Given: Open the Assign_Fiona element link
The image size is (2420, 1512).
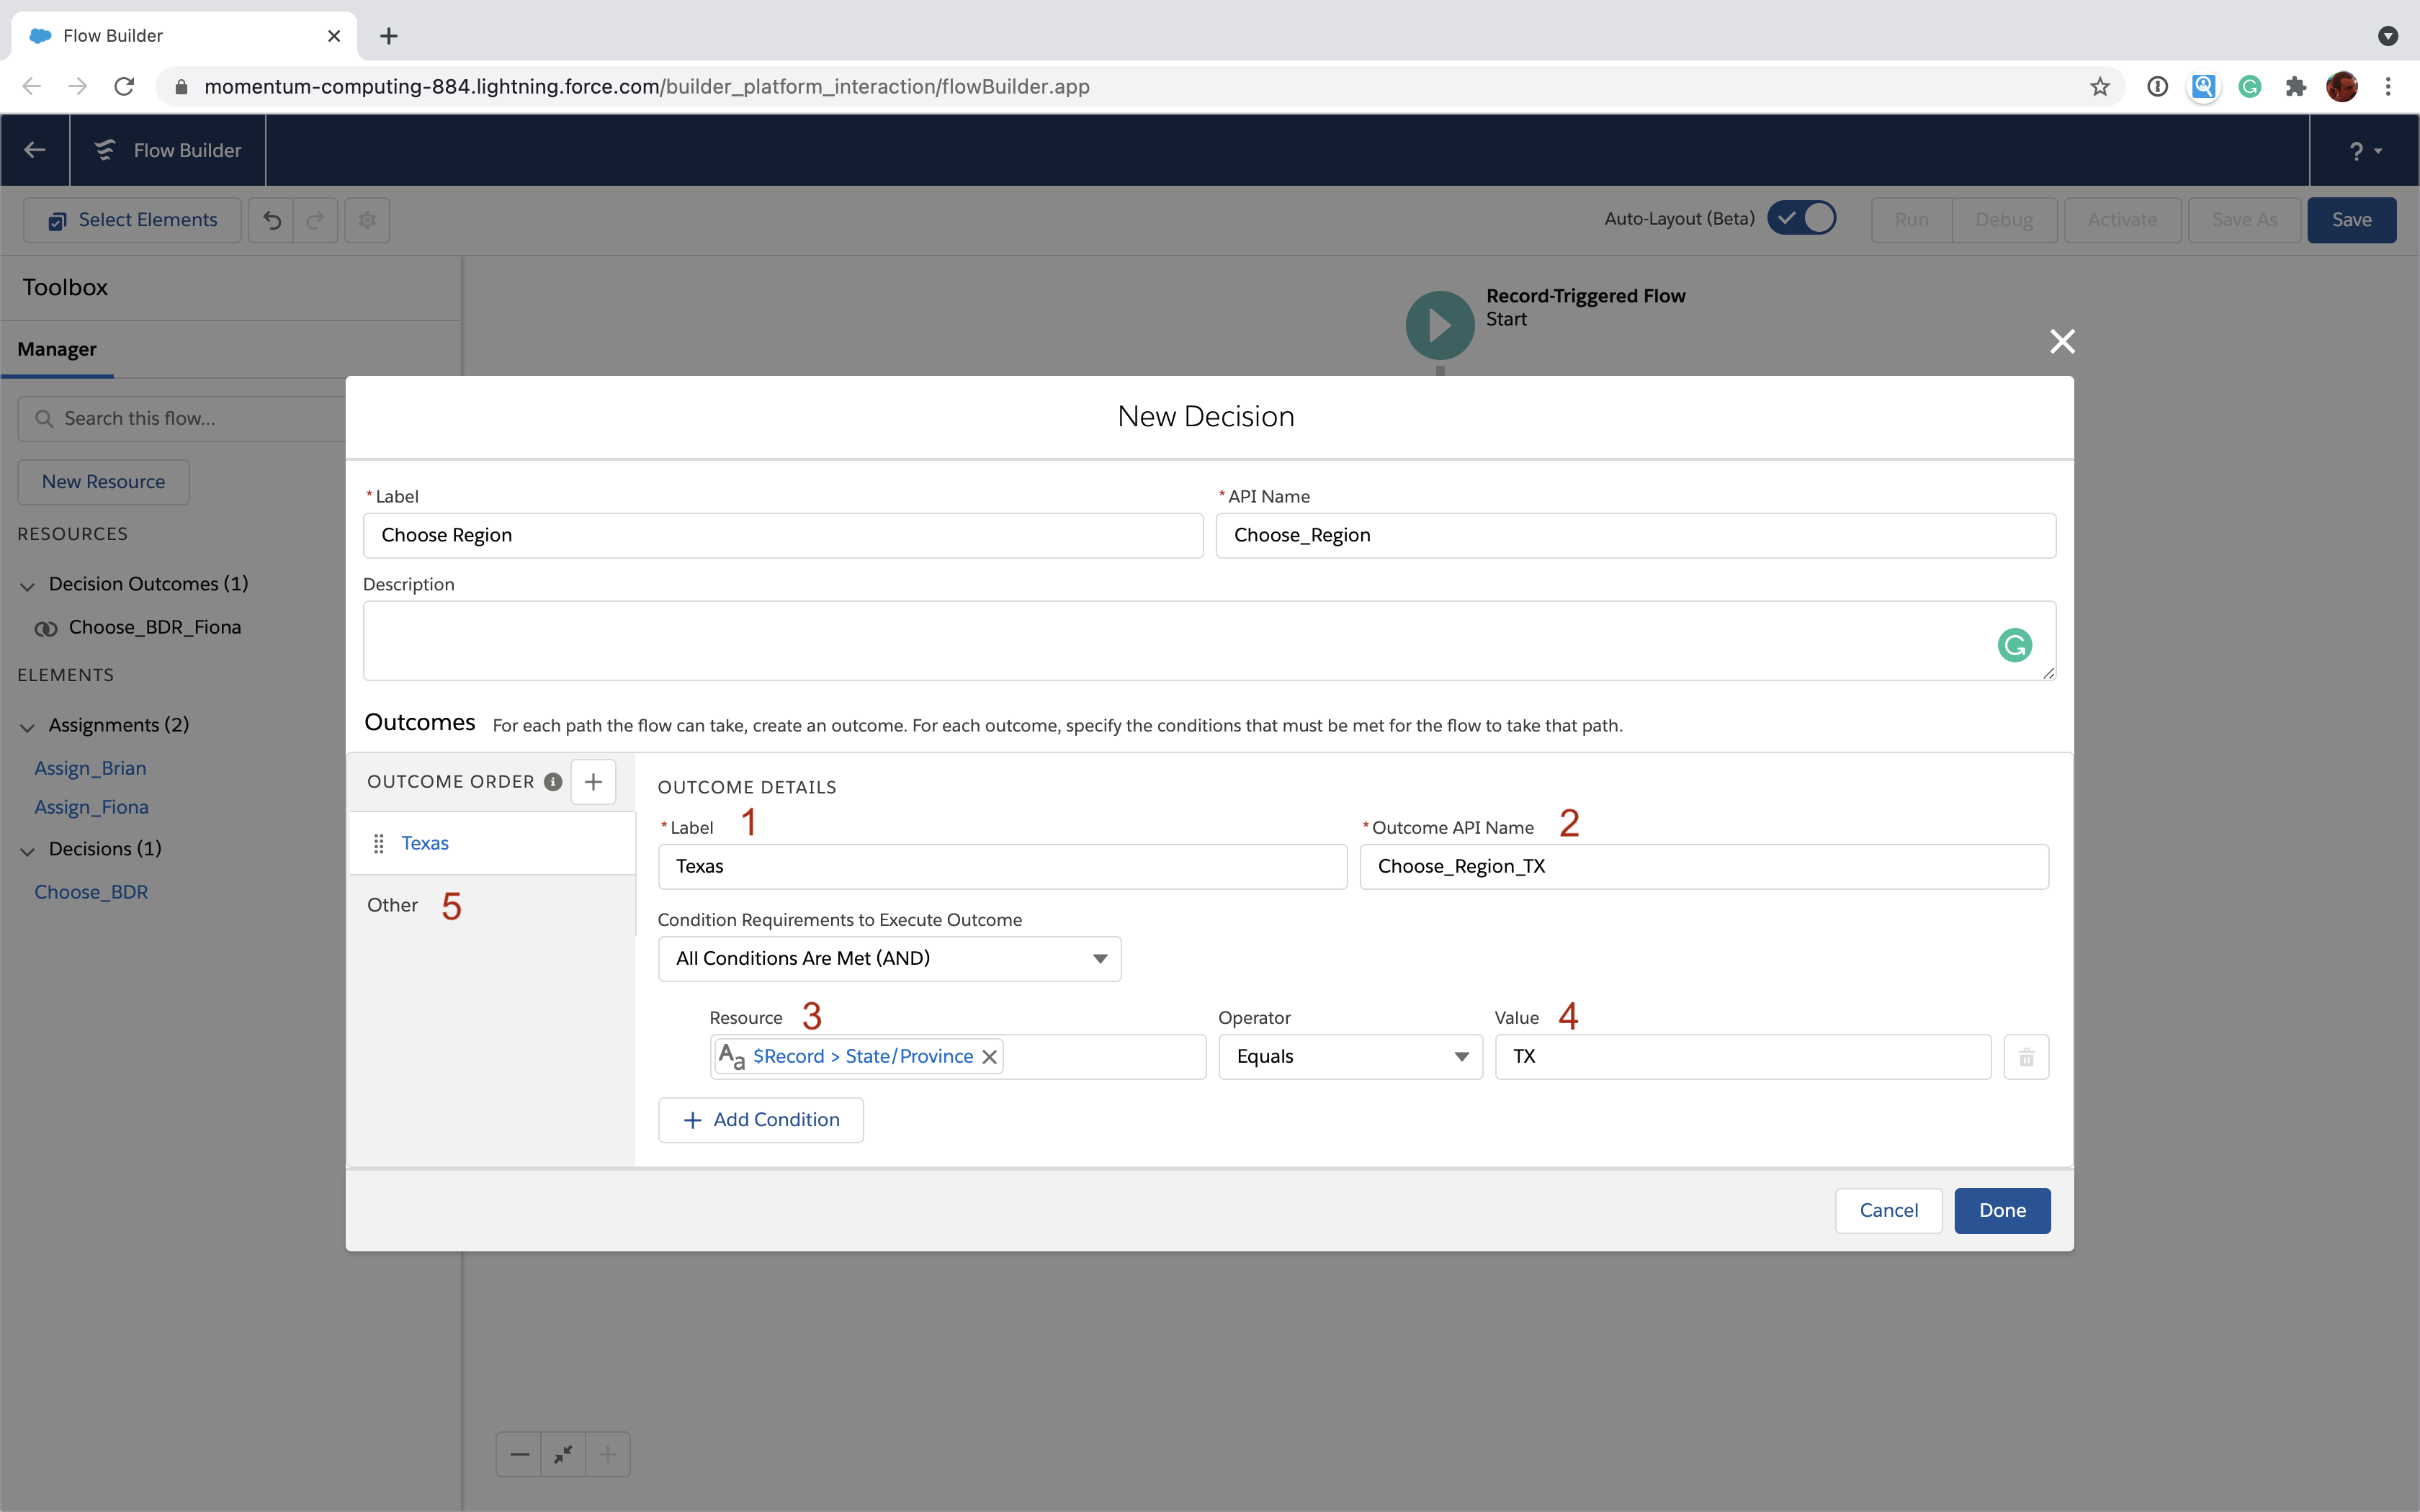Looking at the screenshot, I should click(x=91, y=807).
